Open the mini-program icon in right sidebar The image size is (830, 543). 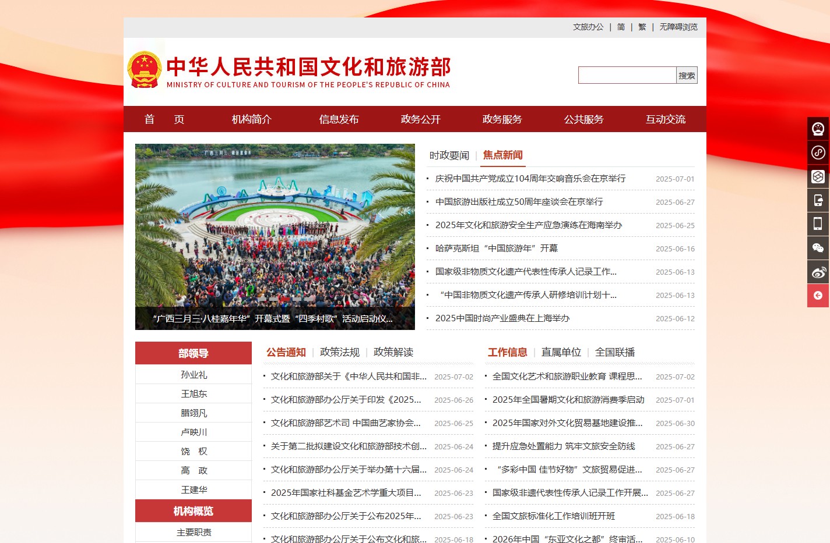pyautogui.click(x=818, y=152)
